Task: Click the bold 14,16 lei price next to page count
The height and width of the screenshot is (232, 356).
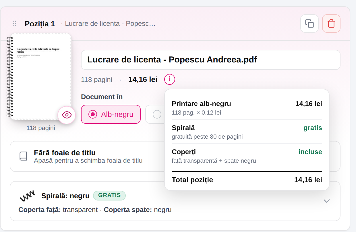Action: pos(143,80)
